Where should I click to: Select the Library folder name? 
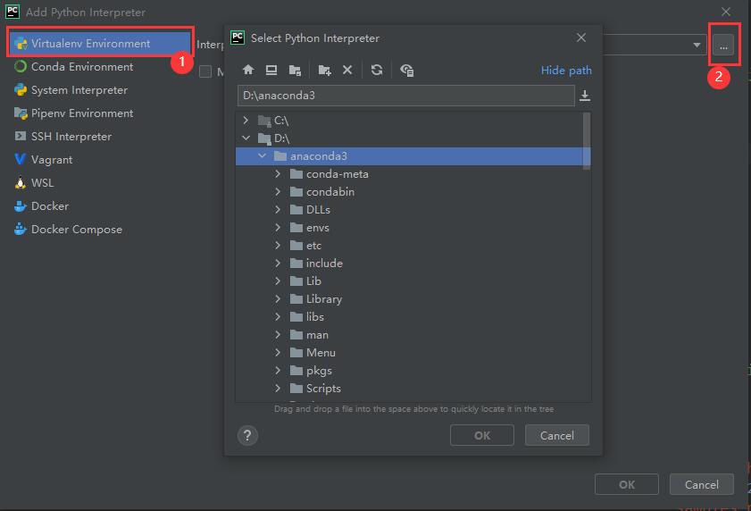coord(324,299)
